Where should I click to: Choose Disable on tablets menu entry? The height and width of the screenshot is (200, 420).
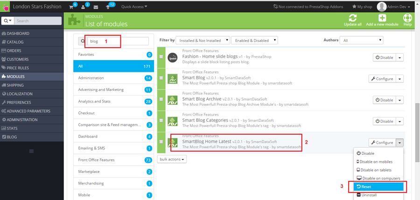click(x=378, y=170)
